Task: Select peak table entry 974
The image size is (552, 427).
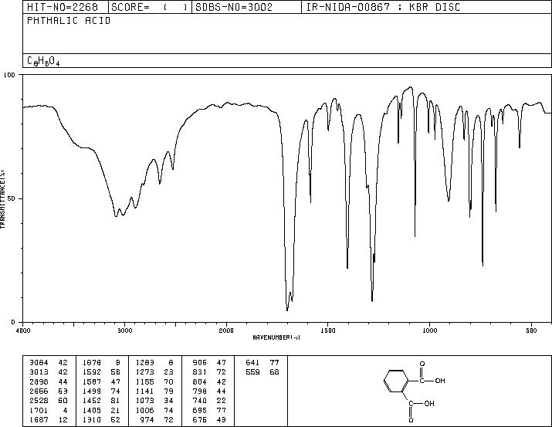Action: pyautogui.click(x=147, y=420)
